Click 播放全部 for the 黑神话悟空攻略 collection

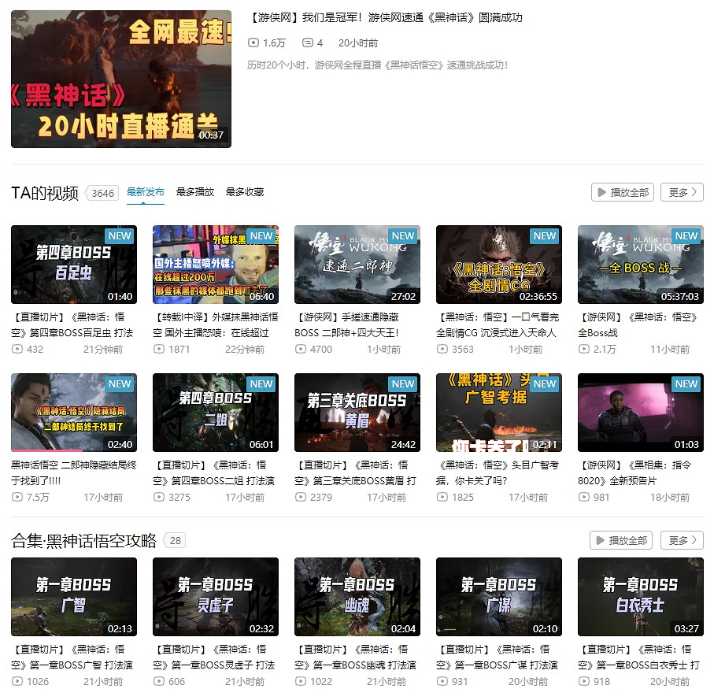623,540
